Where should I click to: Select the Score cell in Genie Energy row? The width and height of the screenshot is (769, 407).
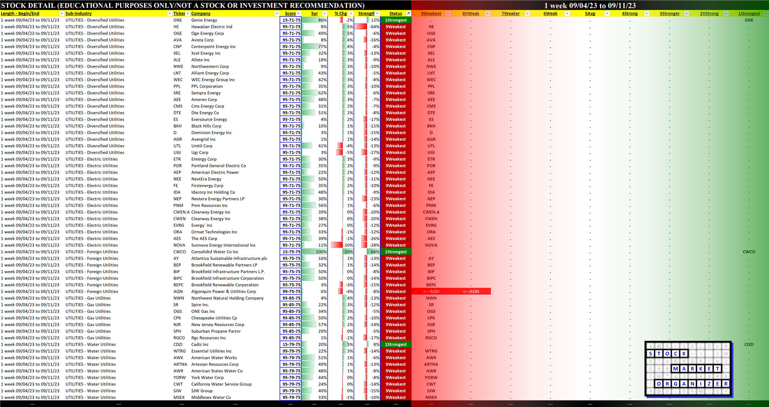(x=291, y=20)
